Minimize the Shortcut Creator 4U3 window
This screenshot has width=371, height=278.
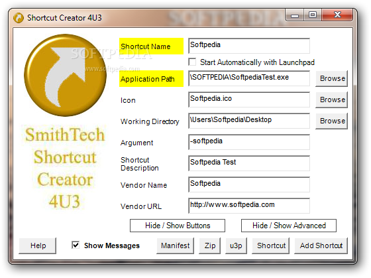[295, 15]
